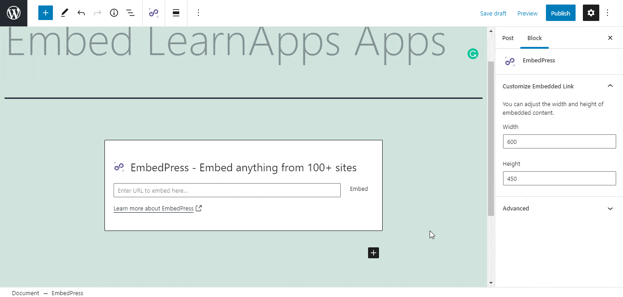Close the settings sidebar
The image size is (623, 297).
tap(610, 38)
